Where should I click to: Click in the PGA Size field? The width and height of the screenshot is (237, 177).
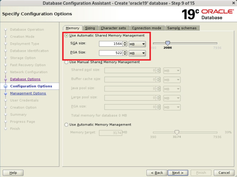(111, 53)
